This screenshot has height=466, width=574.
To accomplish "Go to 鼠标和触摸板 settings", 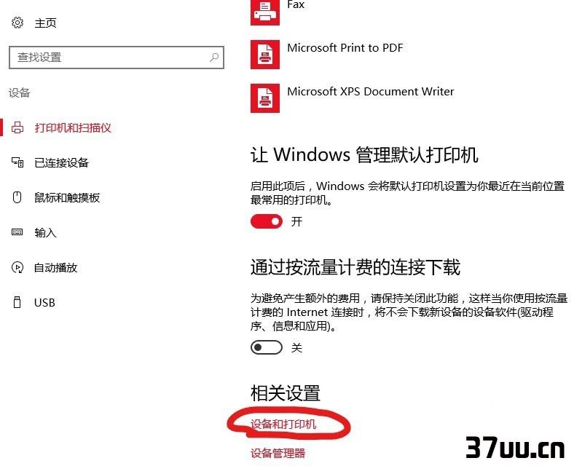I will click(x=67, y=197).
